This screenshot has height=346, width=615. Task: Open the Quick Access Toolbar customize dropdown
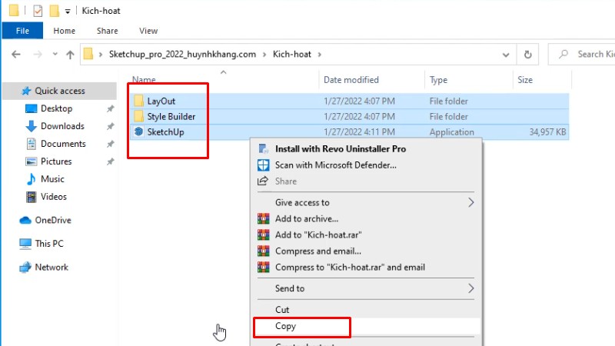[68, 11]
